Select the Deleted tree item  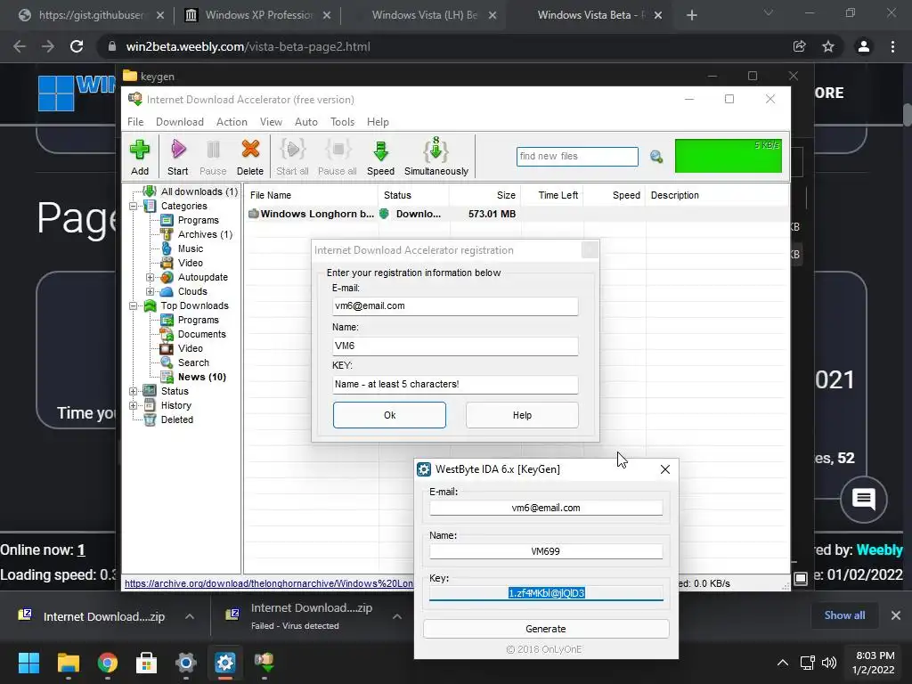(177, 419)
